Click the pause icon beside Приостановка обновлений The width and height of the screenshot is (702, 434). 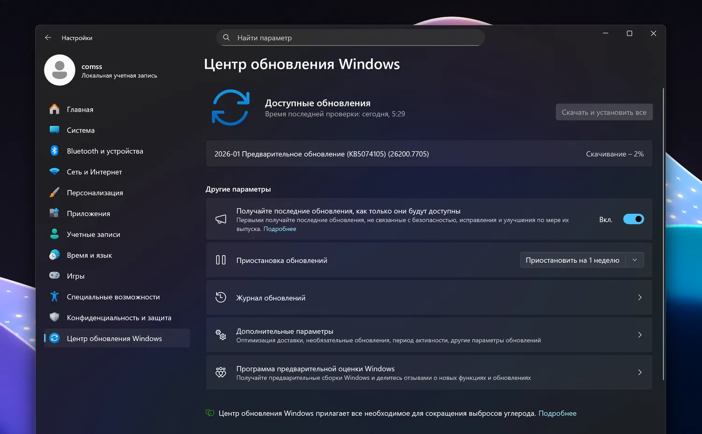click(x=221, y=260)
